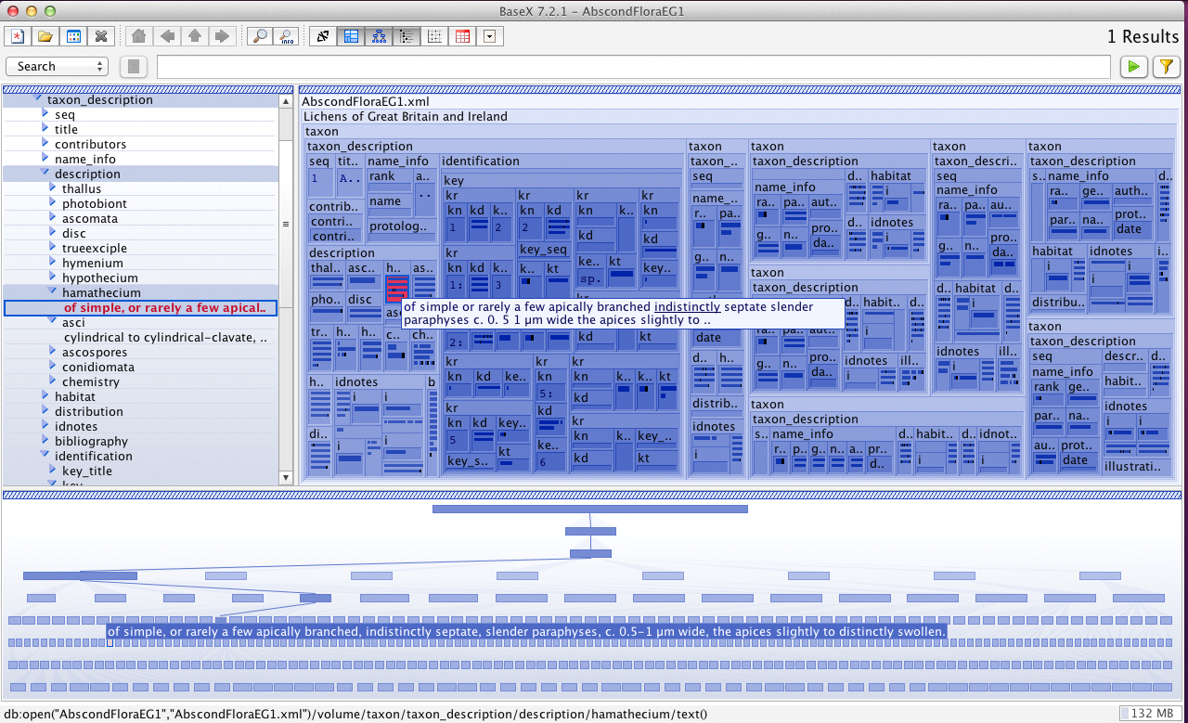Click the Open database folder icon
Screen dimensions: 1188x723
[x=45, y=37]
